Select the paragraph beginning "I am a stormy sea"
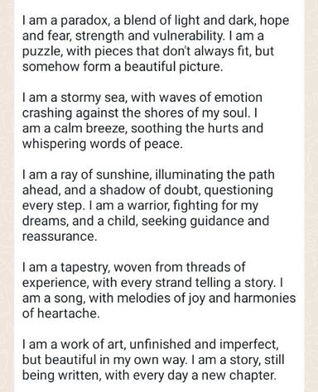The height and width of the screenshot is (392, 318). [142, 121]
